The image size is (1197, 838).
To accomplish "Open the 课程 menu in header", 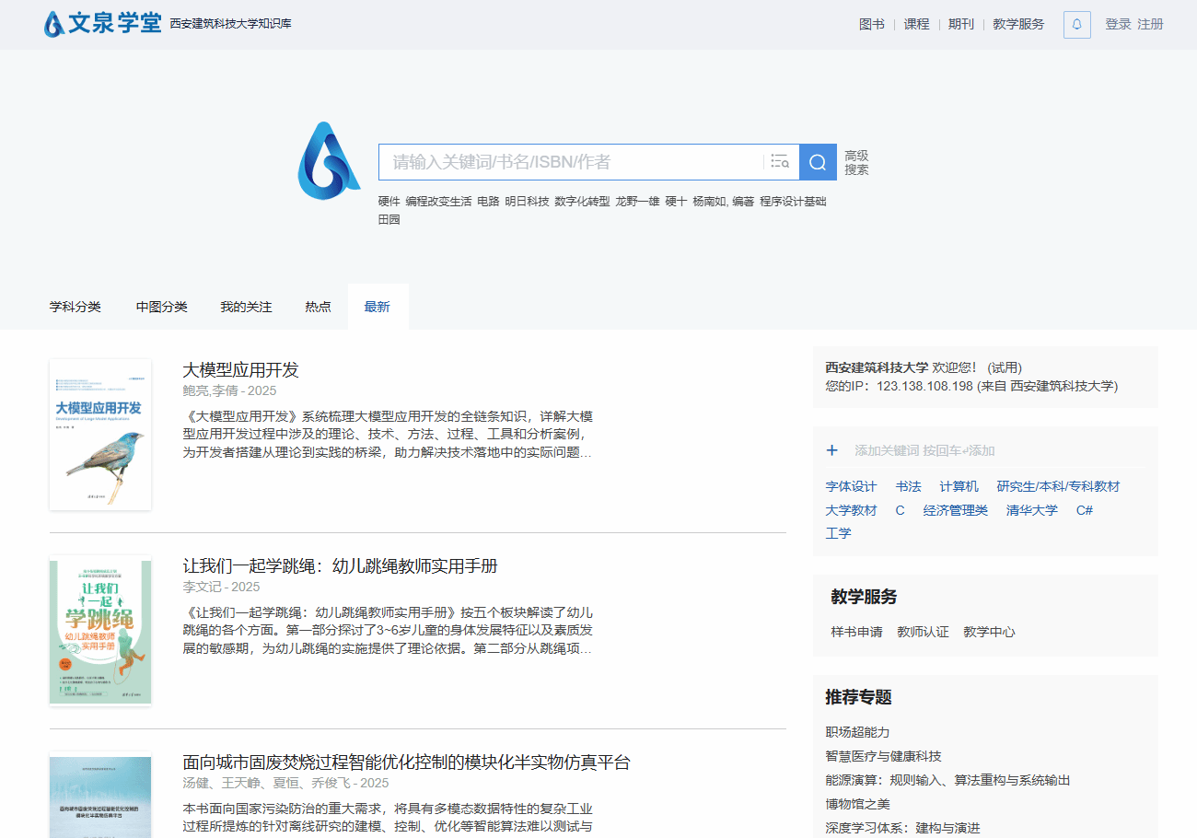I will (x=916, y=25).
